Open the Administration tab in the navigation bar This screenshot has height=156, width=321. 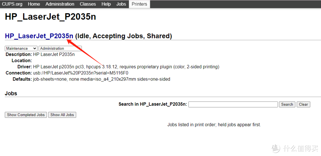[60, 4]
